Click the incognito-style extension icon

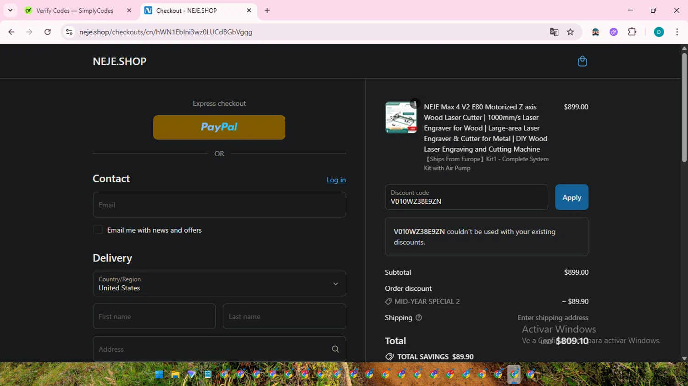pyautogui.click(x=595, y=32)
